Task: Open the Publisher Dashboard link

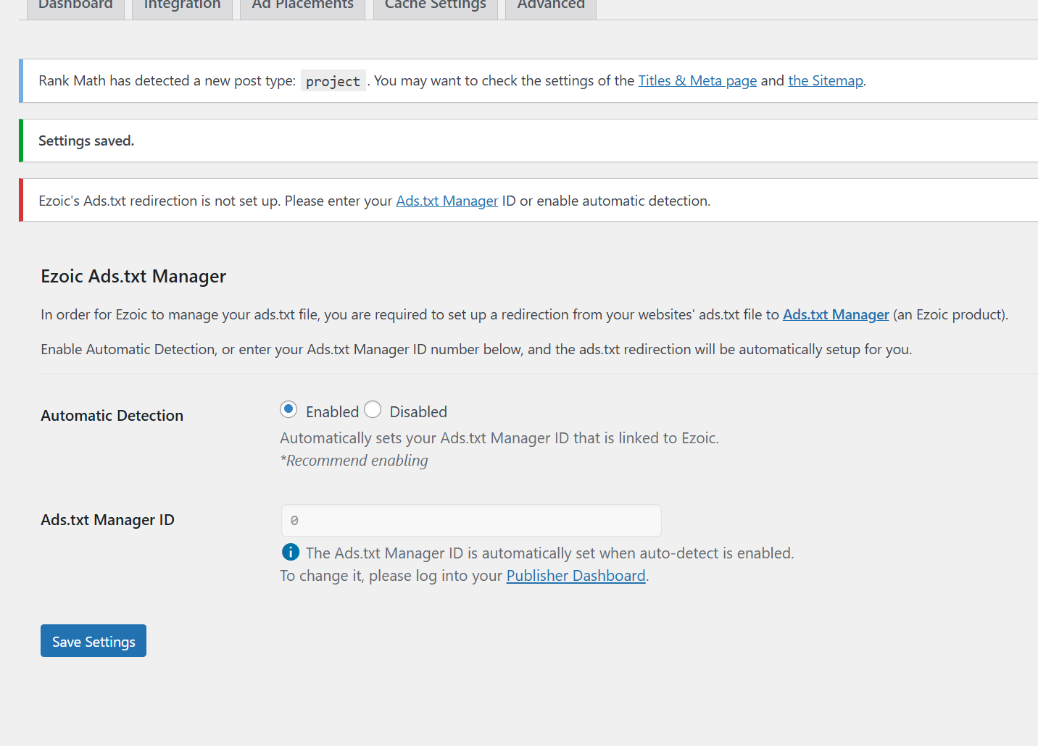Action: pos(576,576)
